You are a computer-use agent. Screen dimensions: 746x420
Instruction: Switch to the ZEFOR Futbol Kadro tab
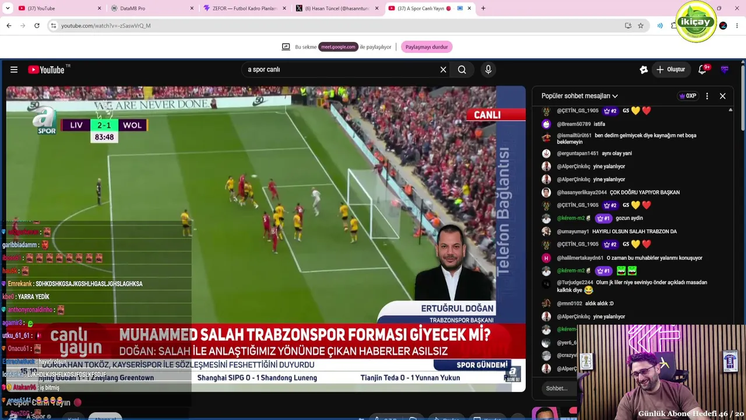coord(244,8)
